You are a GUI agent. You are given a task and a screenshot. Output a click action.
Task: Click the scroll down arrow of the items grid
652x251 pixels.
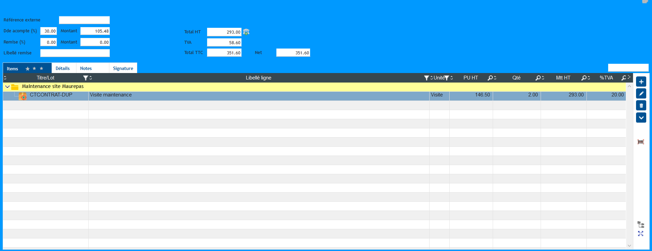(629, 245)
